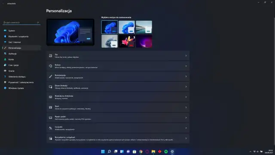Open the taskbar clock and date
Image resolution: width=275 pixels, height=155 pixels.
click(269, 152)
